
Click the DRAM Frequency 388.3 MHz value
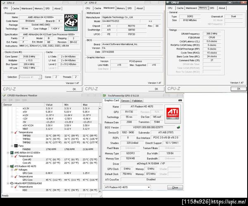(x=212, y=34)
